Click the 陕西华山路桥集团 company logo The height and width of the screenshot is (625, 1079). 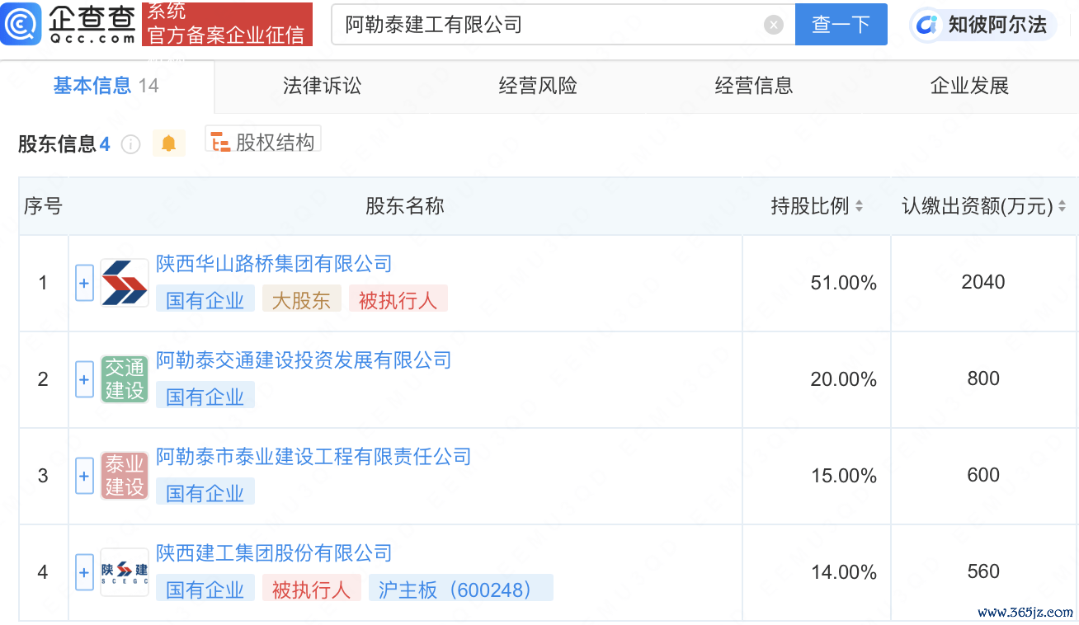(x=125, y=283)
